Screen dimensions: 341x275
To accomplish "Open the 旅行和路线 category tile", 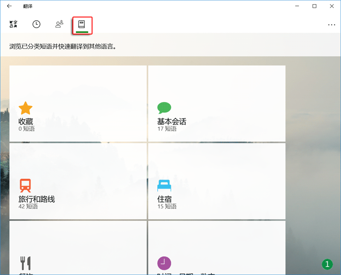I will pos(78,181).
